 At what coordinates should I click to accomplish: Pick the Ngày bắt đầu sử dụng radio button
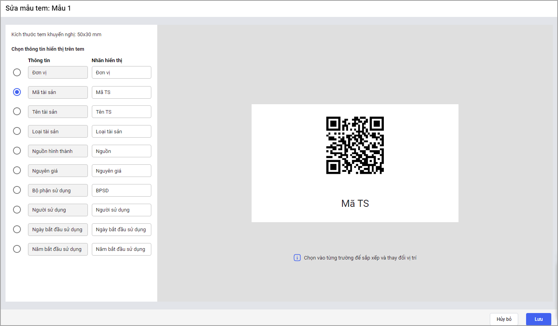pyautogui.click(x=17, y=229)
